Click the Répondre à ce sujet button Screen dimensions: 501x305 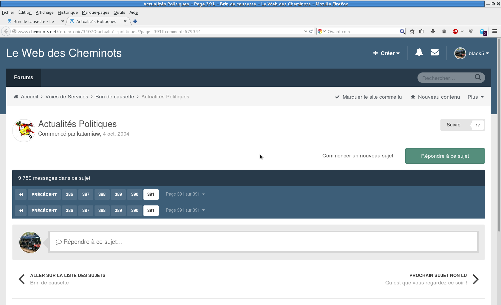(445, 156)
